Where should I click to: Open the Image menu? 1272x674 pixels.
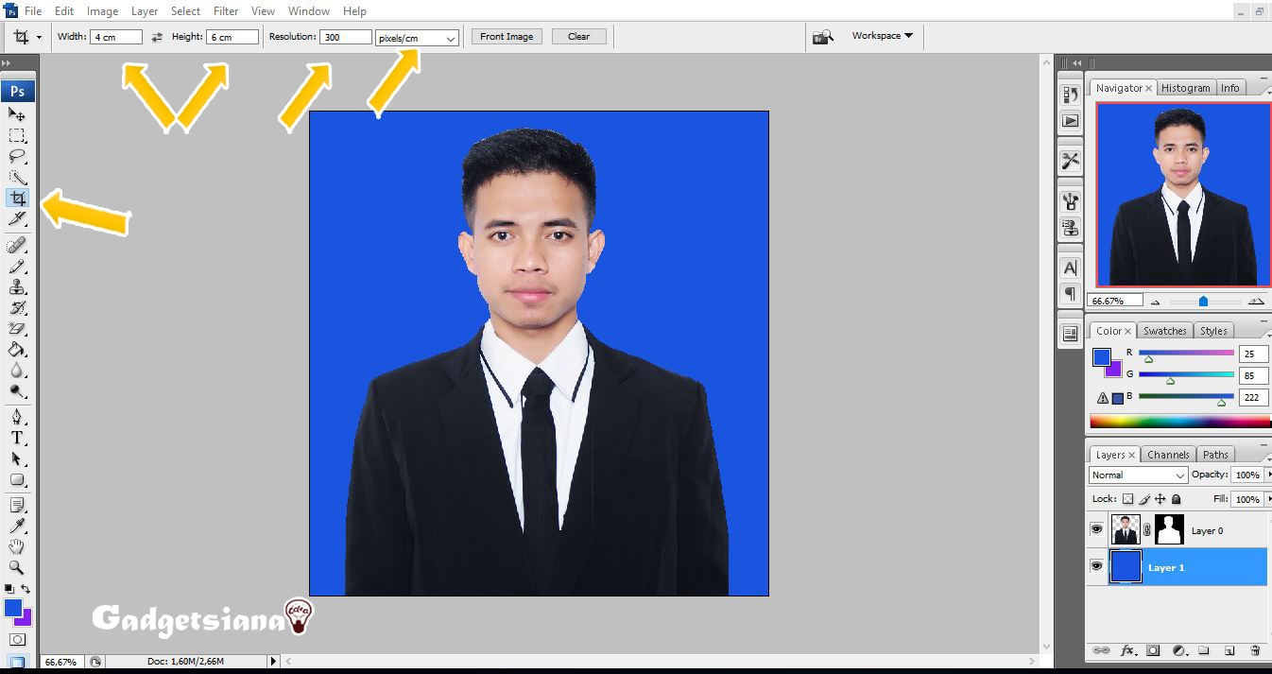click(101, 10)
